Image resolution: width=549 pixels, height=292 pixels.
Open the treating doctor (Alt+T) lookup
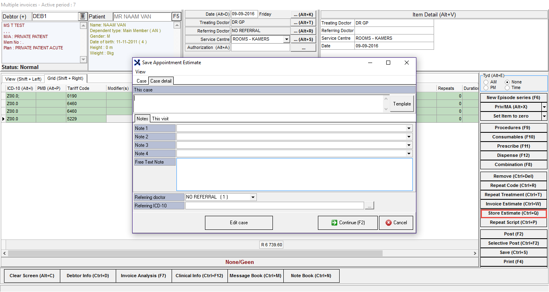(x=303, y=23)
